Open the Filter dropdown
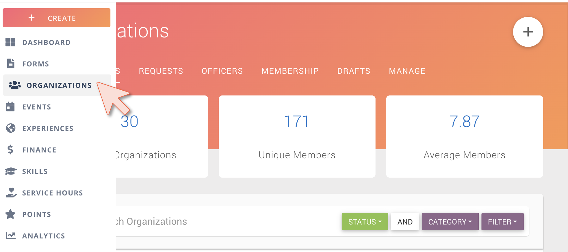The width and height of the screenshot is (568, 252). tap(502, 222)
